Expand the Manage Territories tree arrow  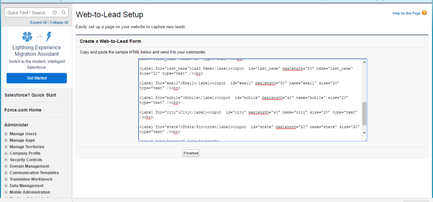coord(6,147)
